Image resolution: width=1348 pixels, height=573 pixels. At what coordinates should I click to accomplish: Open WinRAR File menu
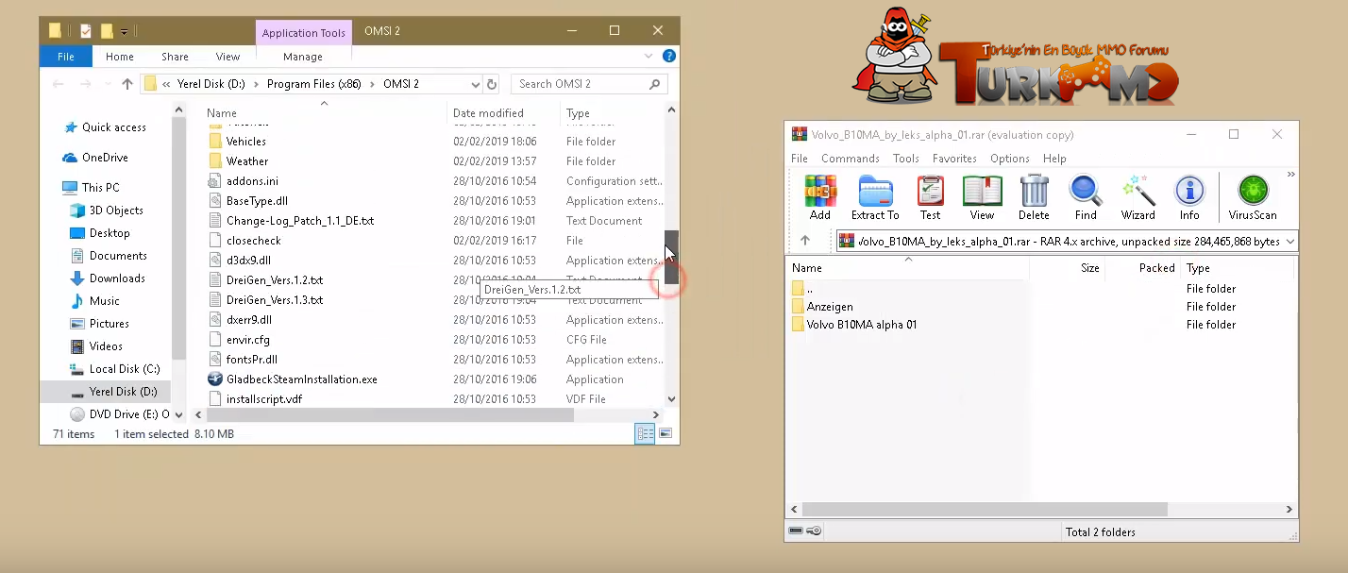click(800, 159)
